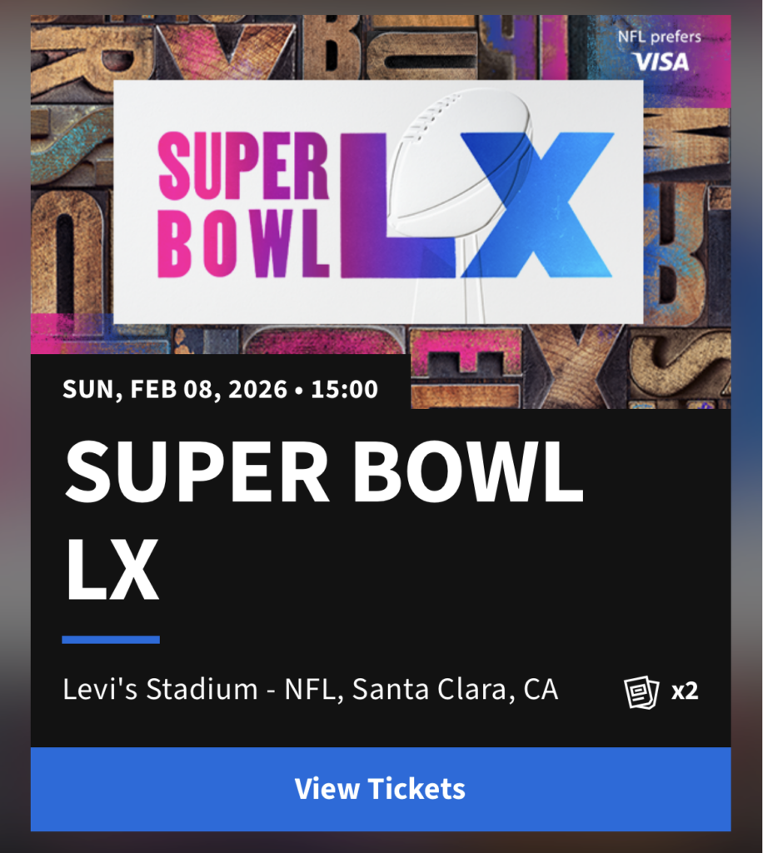Click the 15:00 event start time
This screenshot has width=763, height=853.
click(344, 389)
